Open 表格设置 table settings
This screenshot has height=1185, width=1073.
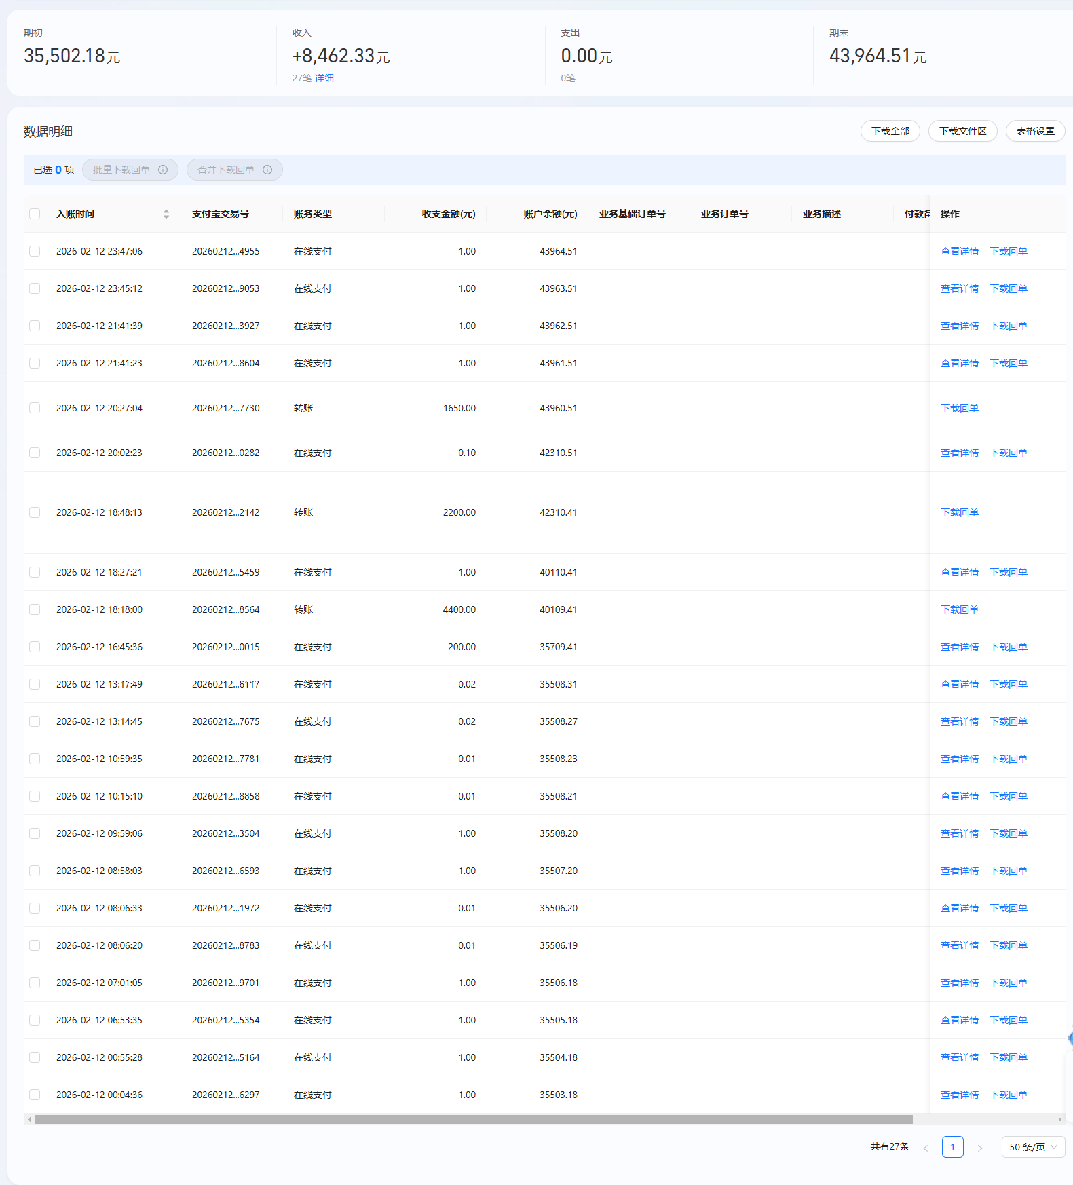(x=1035, y=131)
